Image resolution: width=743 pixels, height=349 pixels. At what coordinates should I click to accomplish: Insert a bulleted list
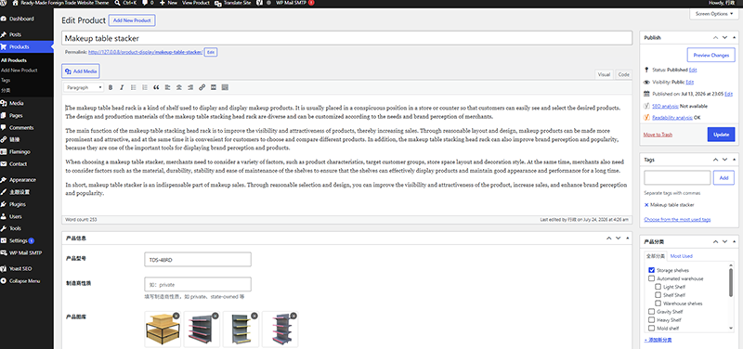[134, 87]
